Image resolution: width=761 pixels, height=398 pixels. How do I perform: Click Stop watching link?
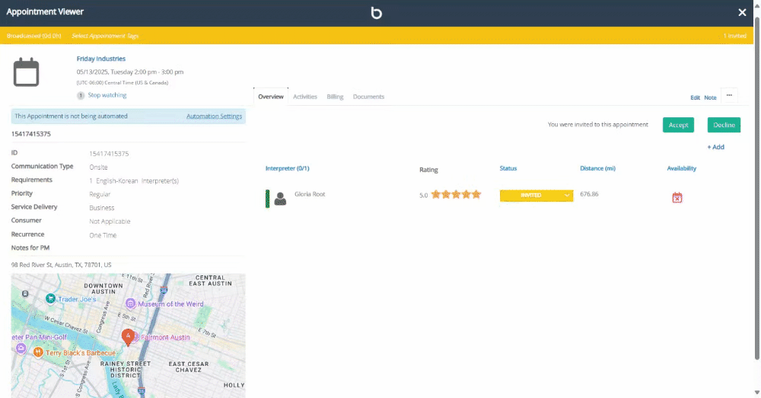pos(107,95)
